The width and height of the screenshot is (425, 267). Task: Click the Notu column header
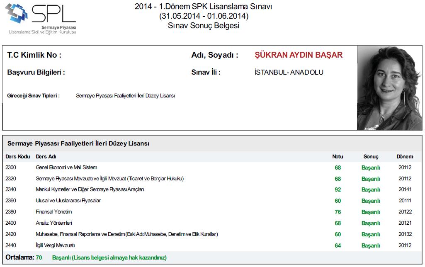[338, 157]
